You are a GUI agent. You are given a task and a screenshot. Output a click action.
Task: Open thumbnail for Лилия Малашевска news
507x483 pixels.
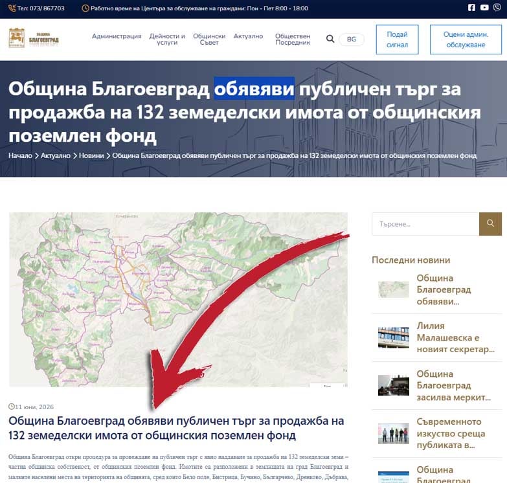(394, 337)
